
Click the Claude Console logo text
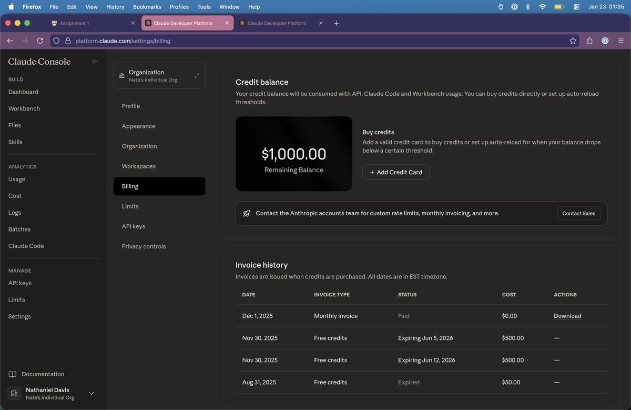39,62
